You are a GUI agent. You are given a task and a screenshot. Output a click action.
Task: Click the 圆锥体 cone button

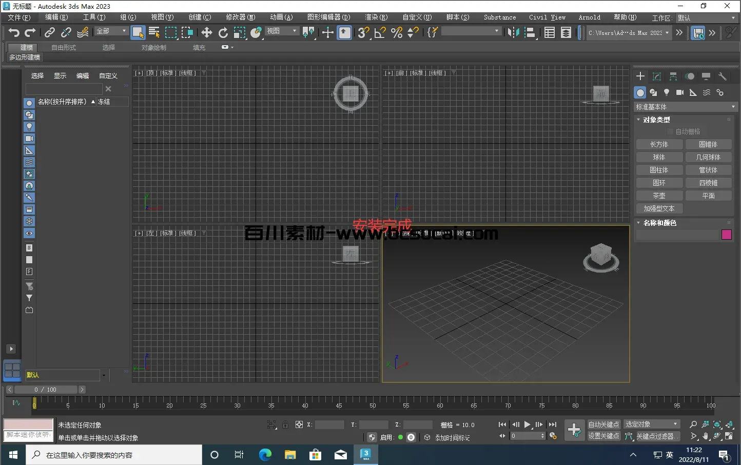(708, 144)
